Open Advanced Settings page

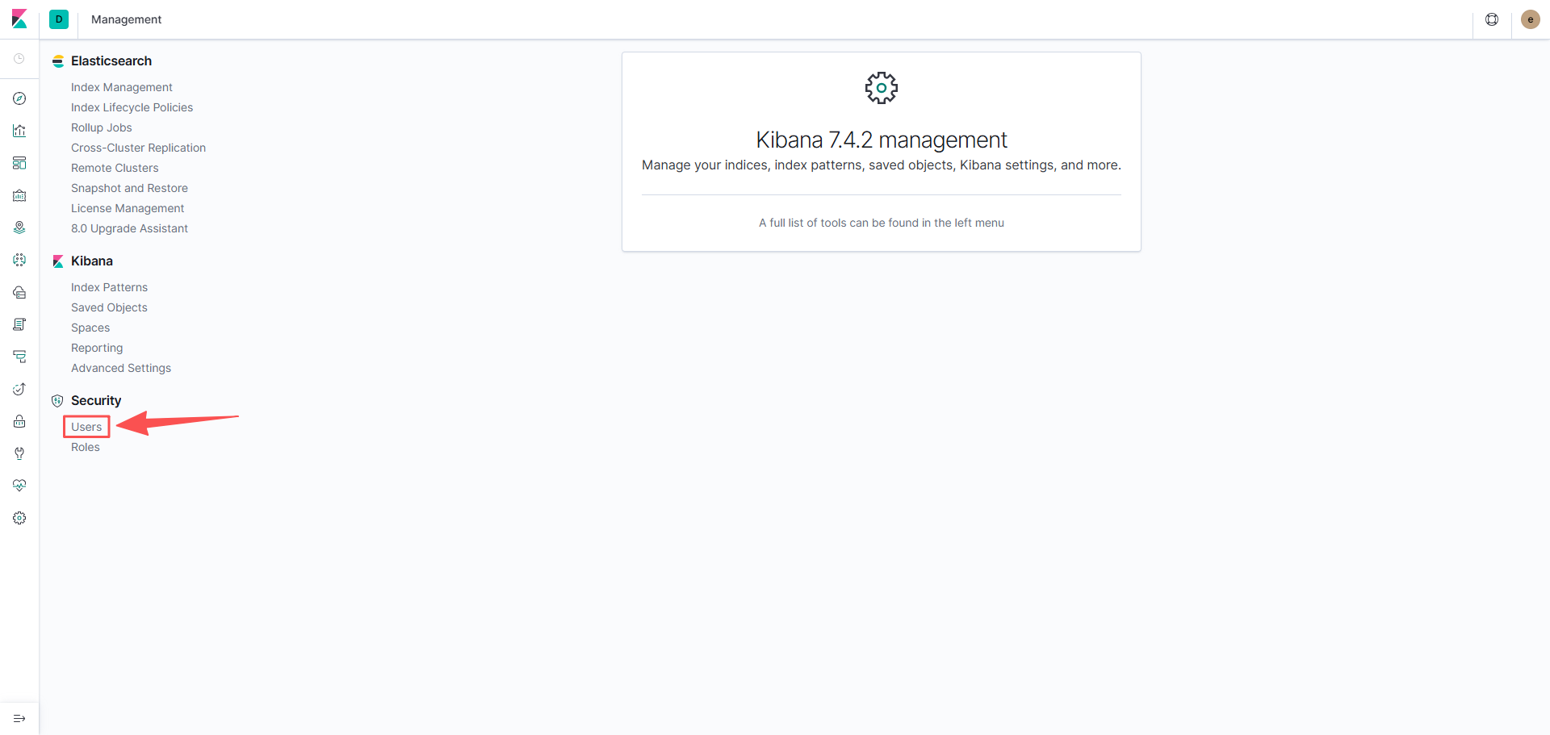click(x=121, y=368)
